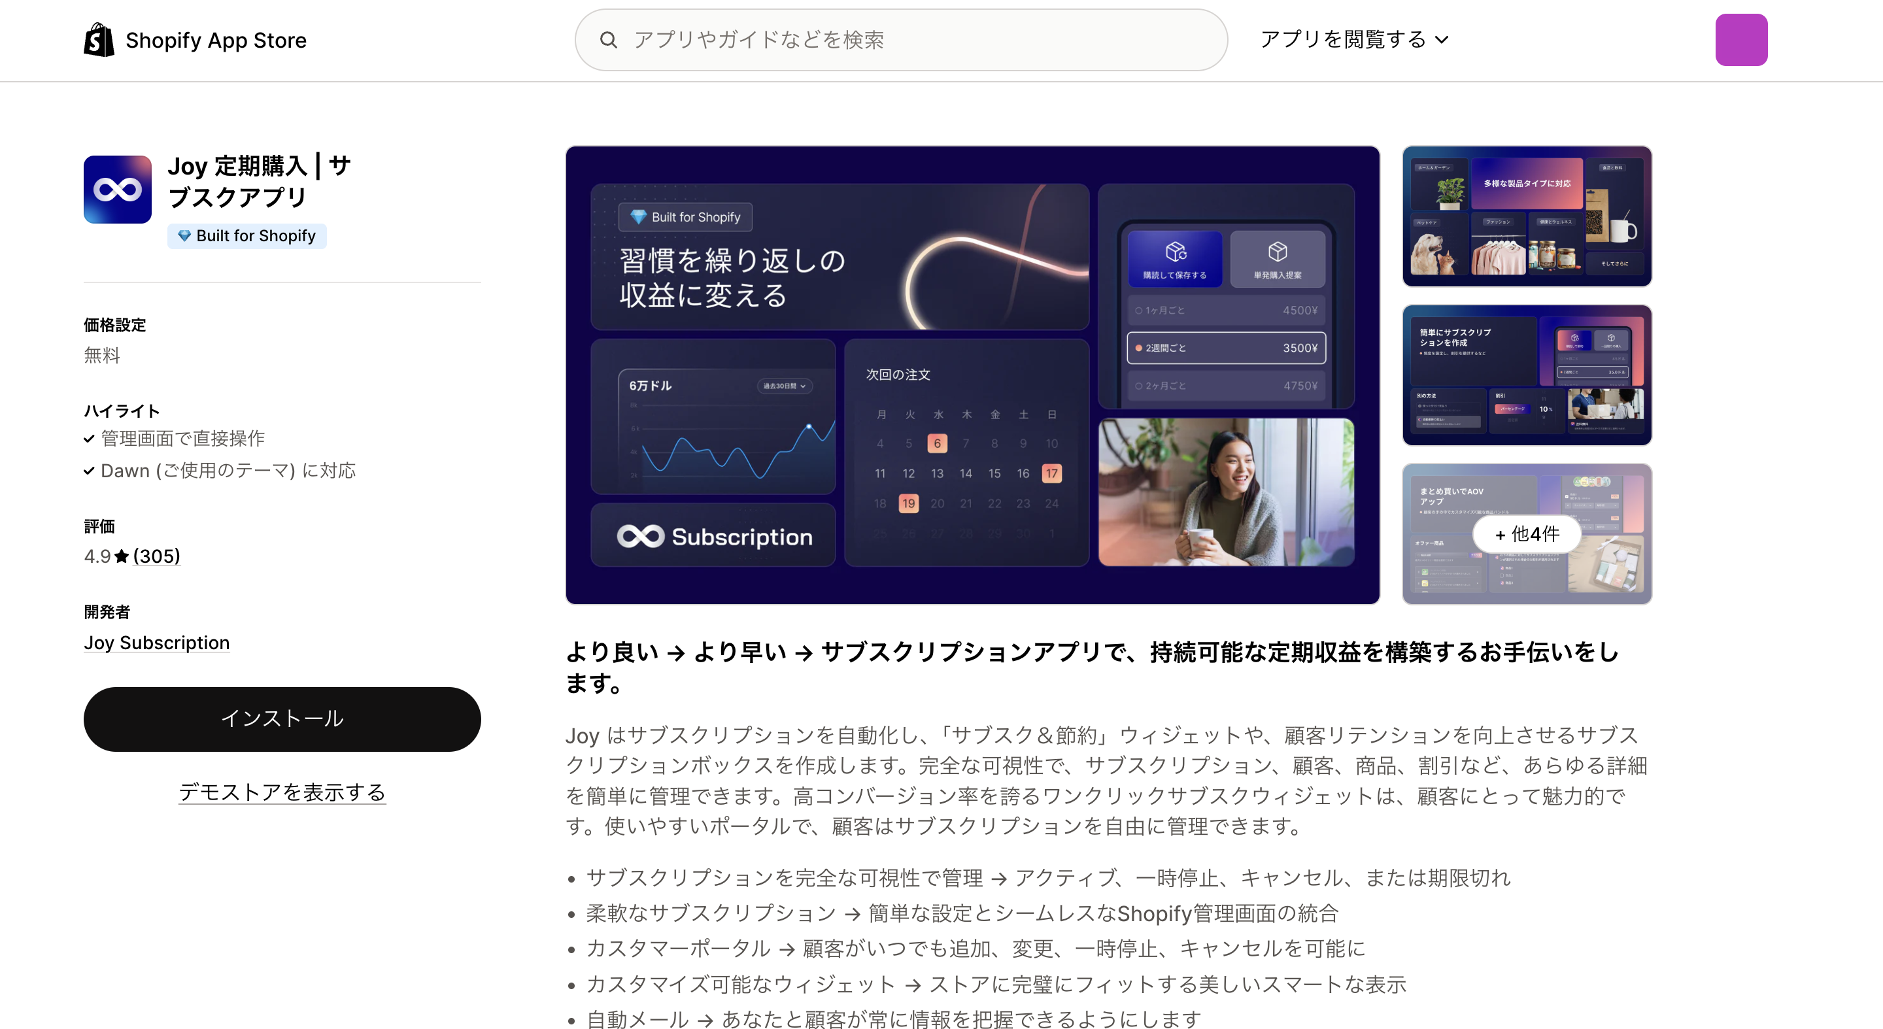Viewport: 1883px width, 1029px height.
Task: Expand the アプリを閲覧する dropdown menu
Action: coord(1353,39)
